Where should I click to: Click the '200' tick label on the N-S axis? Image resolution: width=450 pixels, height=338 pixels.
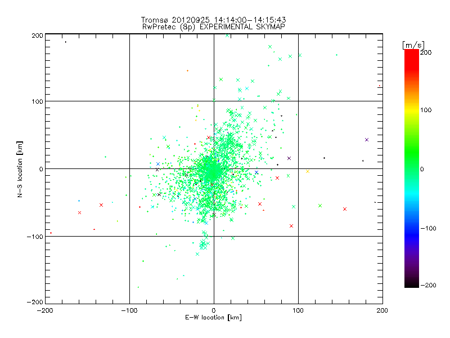[37, 35]
